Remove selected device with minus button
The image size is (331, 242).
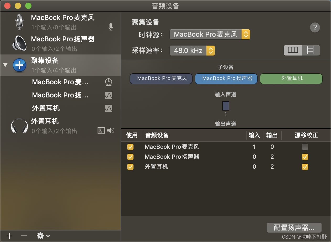click(x=24, y=236)
